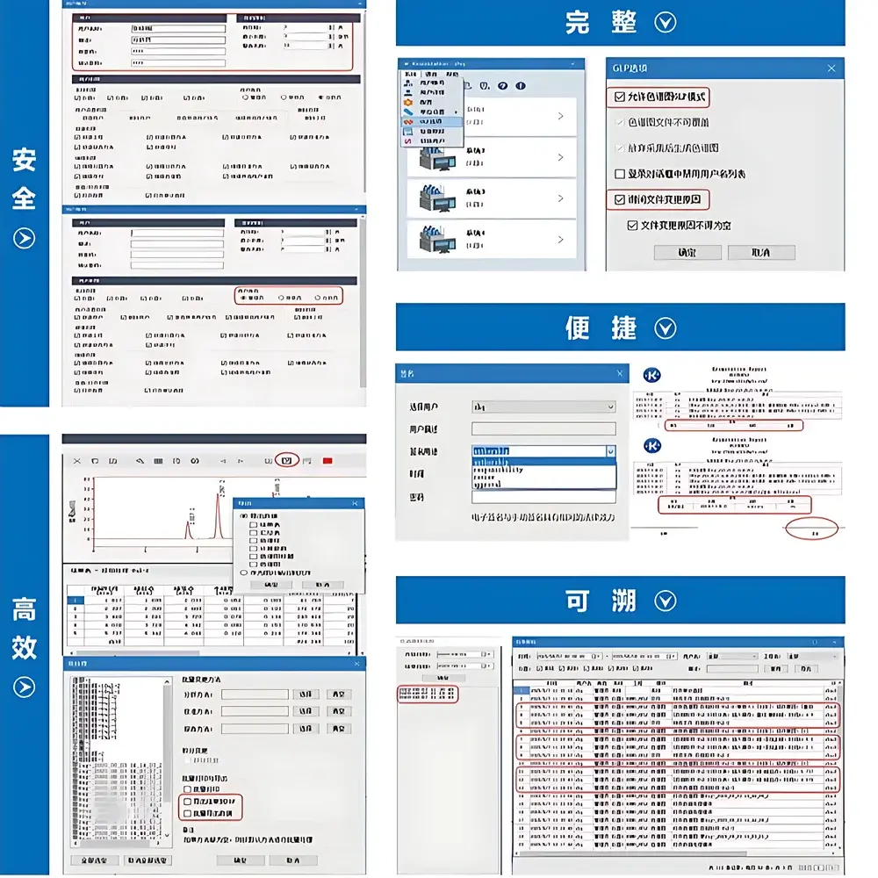Toggle the first red-boxed checkbox in GLP dialog

[x=620, y=97]
